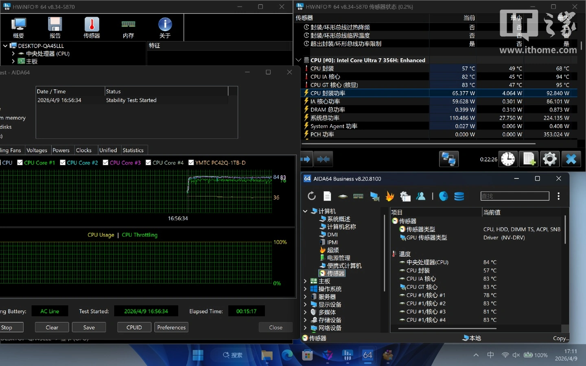The width and height of the screenshot is (586, 366).
Task: Reset sensor timer clock icon
Action: click(508, 159)
